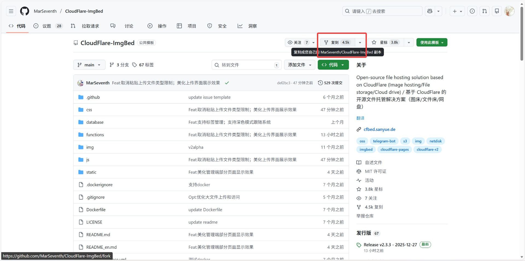Switch to the 议题 tab

[x=47, y=26]
